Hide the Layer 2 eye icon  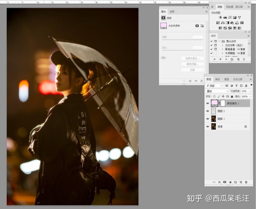(x=208, y=111)
